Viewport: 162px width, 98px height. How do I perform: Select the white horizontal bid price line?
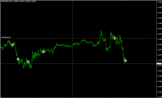pos(78,64)
